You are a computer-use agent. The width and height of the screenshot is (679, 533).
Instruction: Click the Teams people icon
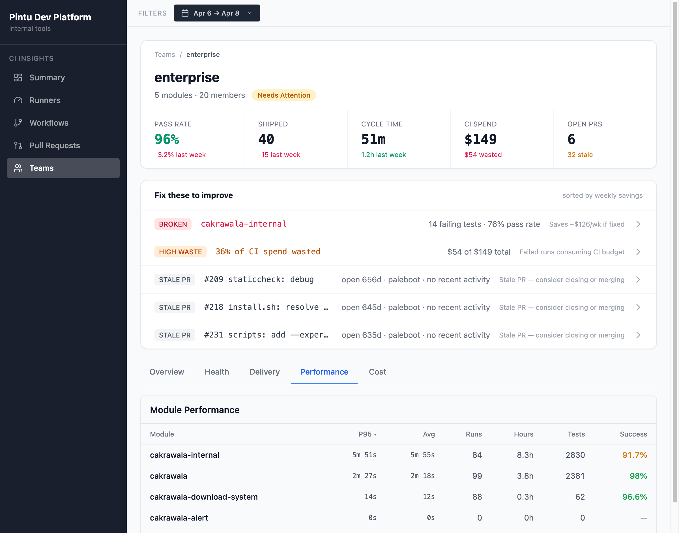[18, 168]
